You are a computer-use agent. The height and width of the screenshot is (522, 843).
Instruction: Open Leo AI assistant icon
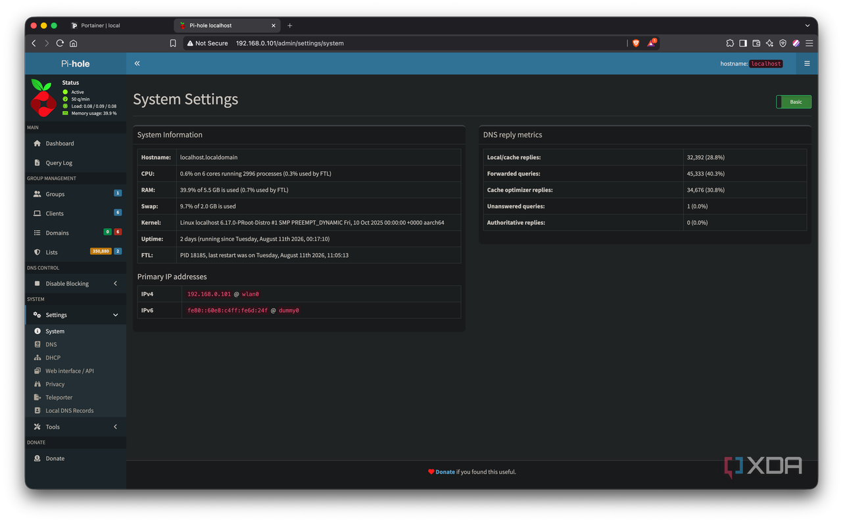769,43
